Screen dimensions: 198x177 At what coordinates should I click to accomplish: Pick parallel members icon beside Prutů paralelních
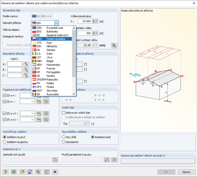point(107,160)
